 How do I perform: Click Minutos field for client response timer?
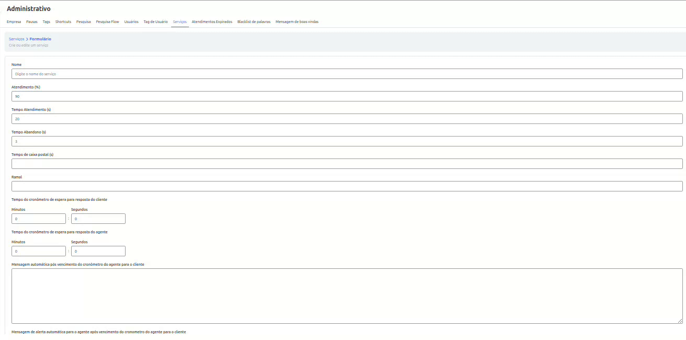(x=39, y=219)
